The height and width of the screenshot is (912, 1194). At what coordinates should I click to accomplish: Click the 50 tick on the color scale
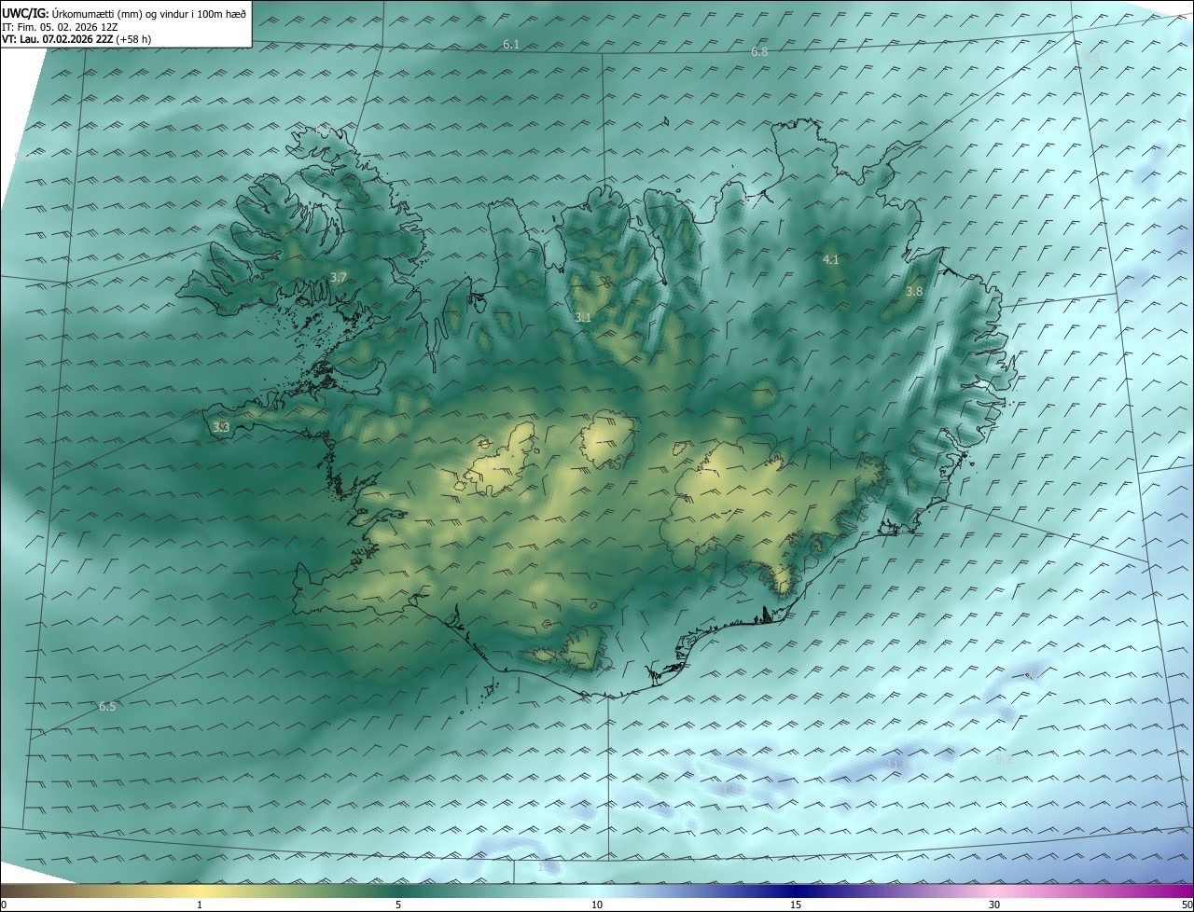1187,905
